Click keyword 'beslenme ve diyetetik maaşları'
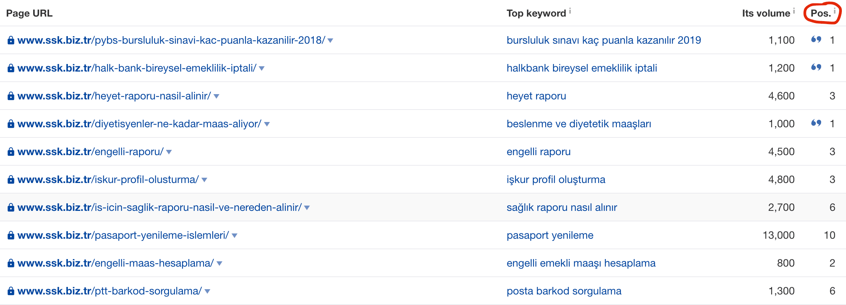 579,124
